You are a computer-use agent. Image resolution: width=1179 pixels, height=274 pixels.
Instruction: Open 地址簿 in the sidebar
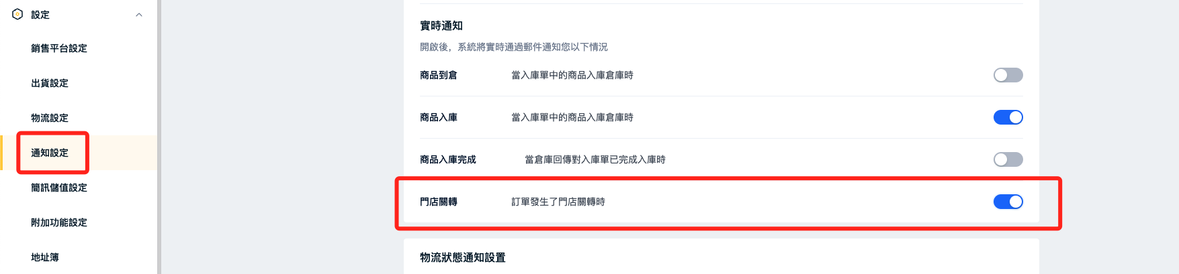[x=45, y=257]
